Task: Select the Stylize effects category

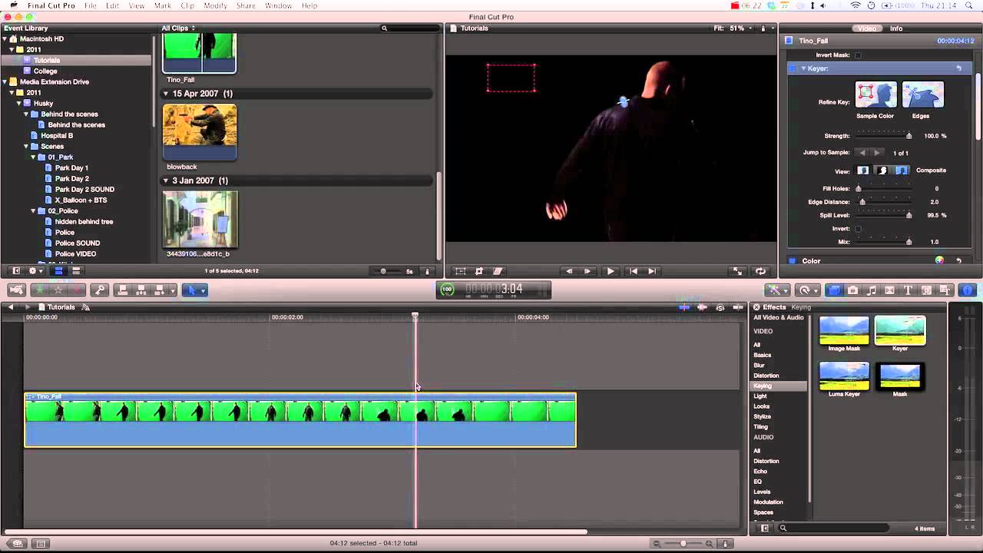Action: pos(762,416)
